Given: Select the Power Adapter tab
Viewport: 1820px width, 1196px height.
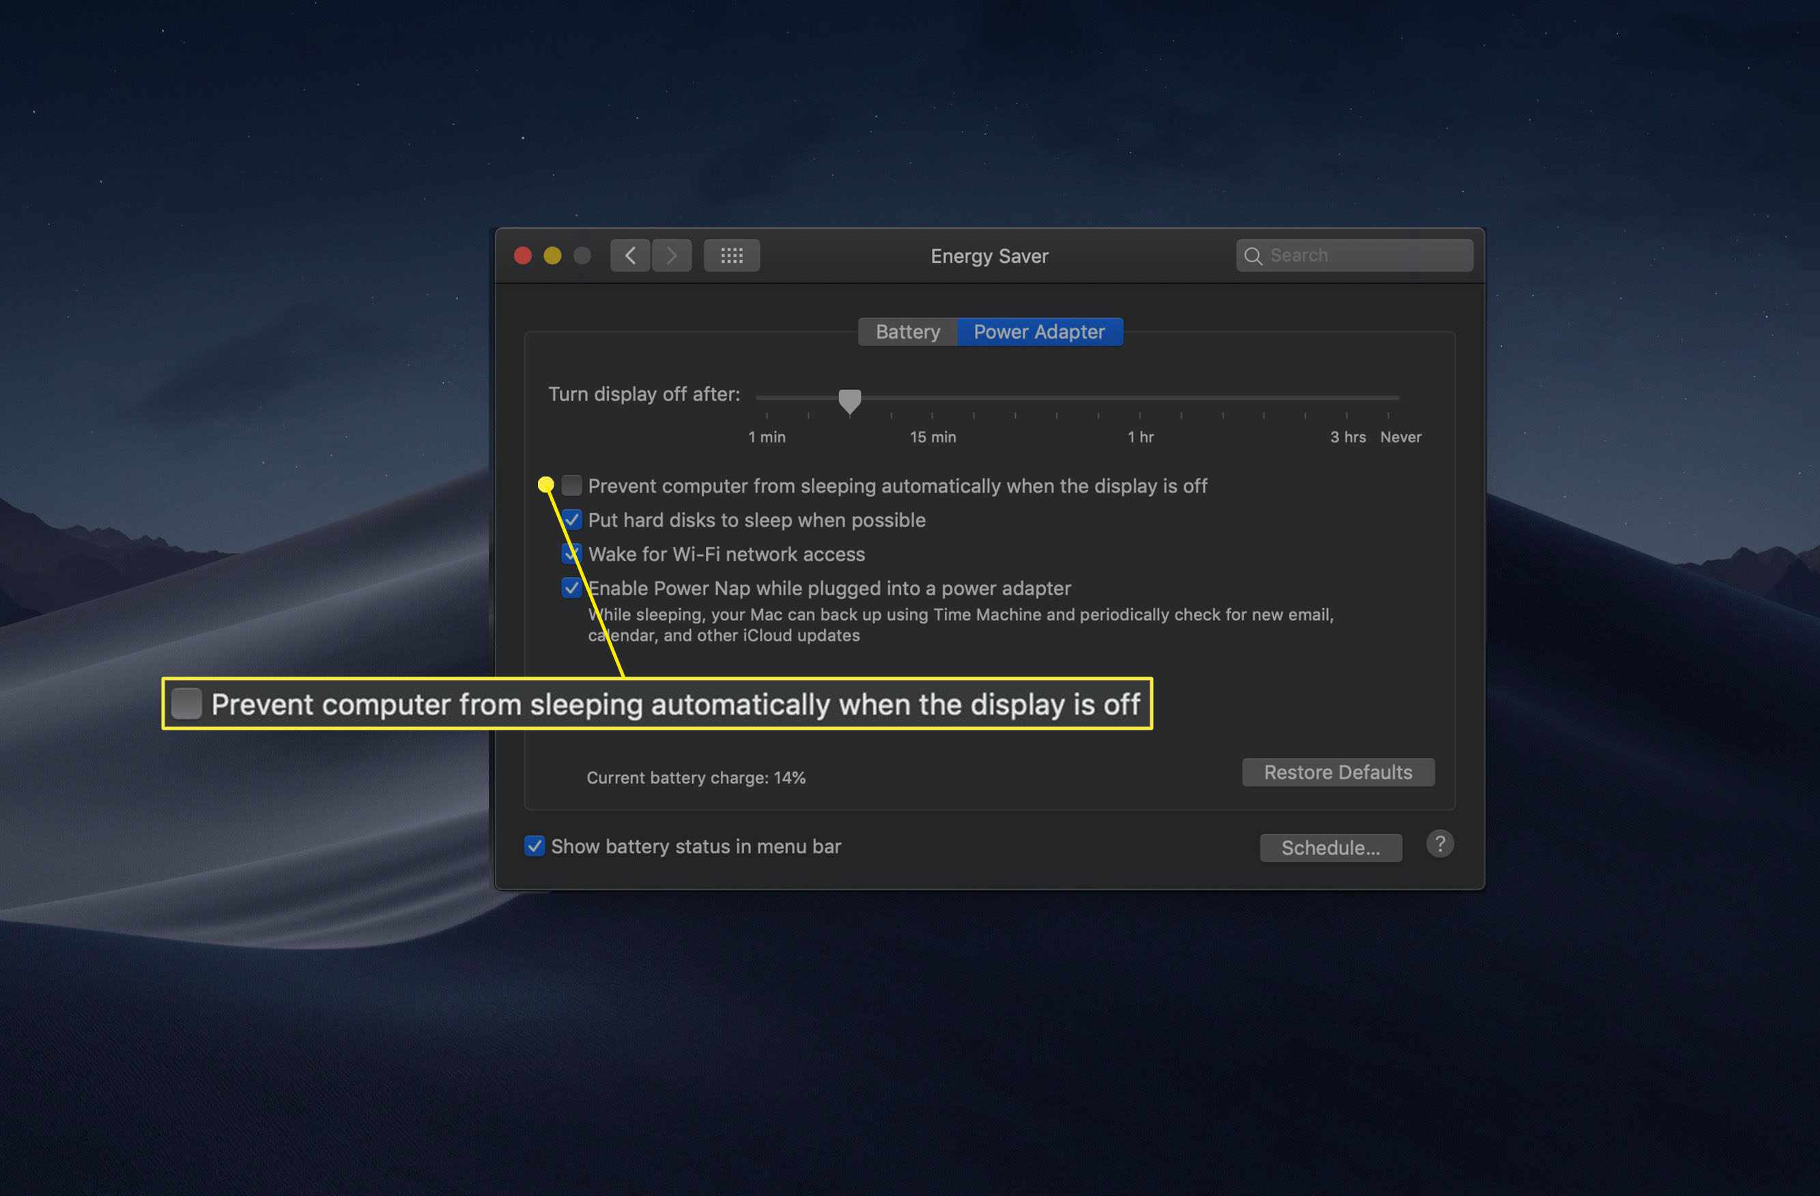Looking at the screenshot, I should tap(1040, 330).
